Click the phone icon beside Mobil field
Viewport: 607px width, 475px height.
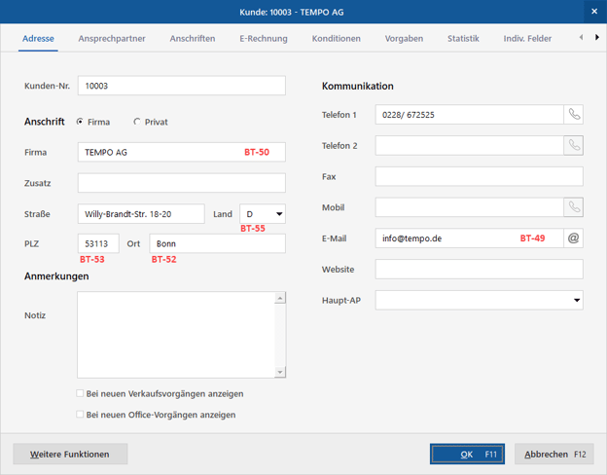pyautogui.click(x=574, y=207)
